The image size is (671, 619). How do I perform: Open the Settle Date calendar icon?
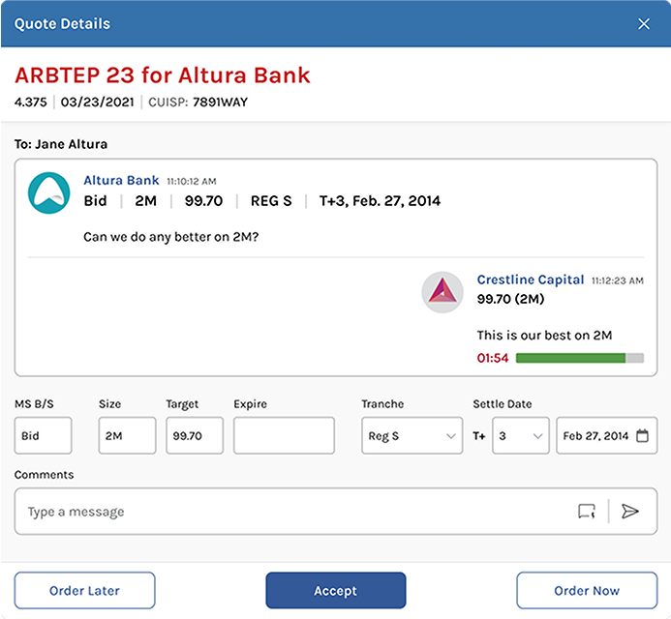coord(643,436)
